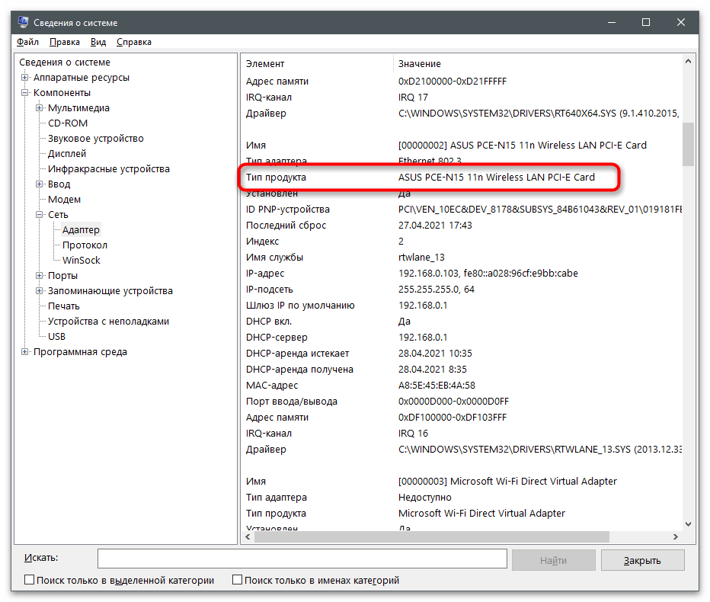
Task: Click the Закрыть button
Action: pos(642,560)
